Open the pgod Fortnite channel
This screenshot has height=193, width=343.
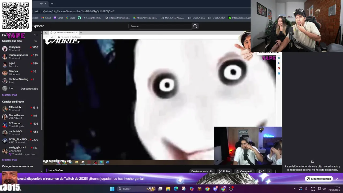[x=20, y=65]
